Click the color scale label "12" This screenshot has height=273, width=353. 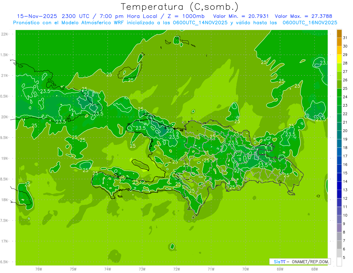tap(345, 198)
